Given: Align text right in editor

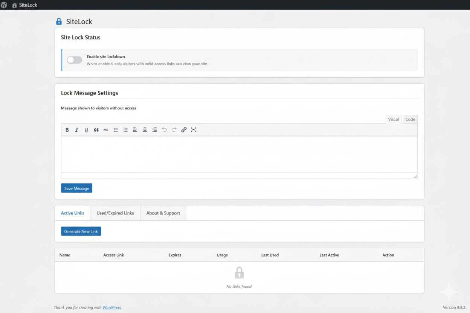Looking at the screenshot, I should pos(154,130).
